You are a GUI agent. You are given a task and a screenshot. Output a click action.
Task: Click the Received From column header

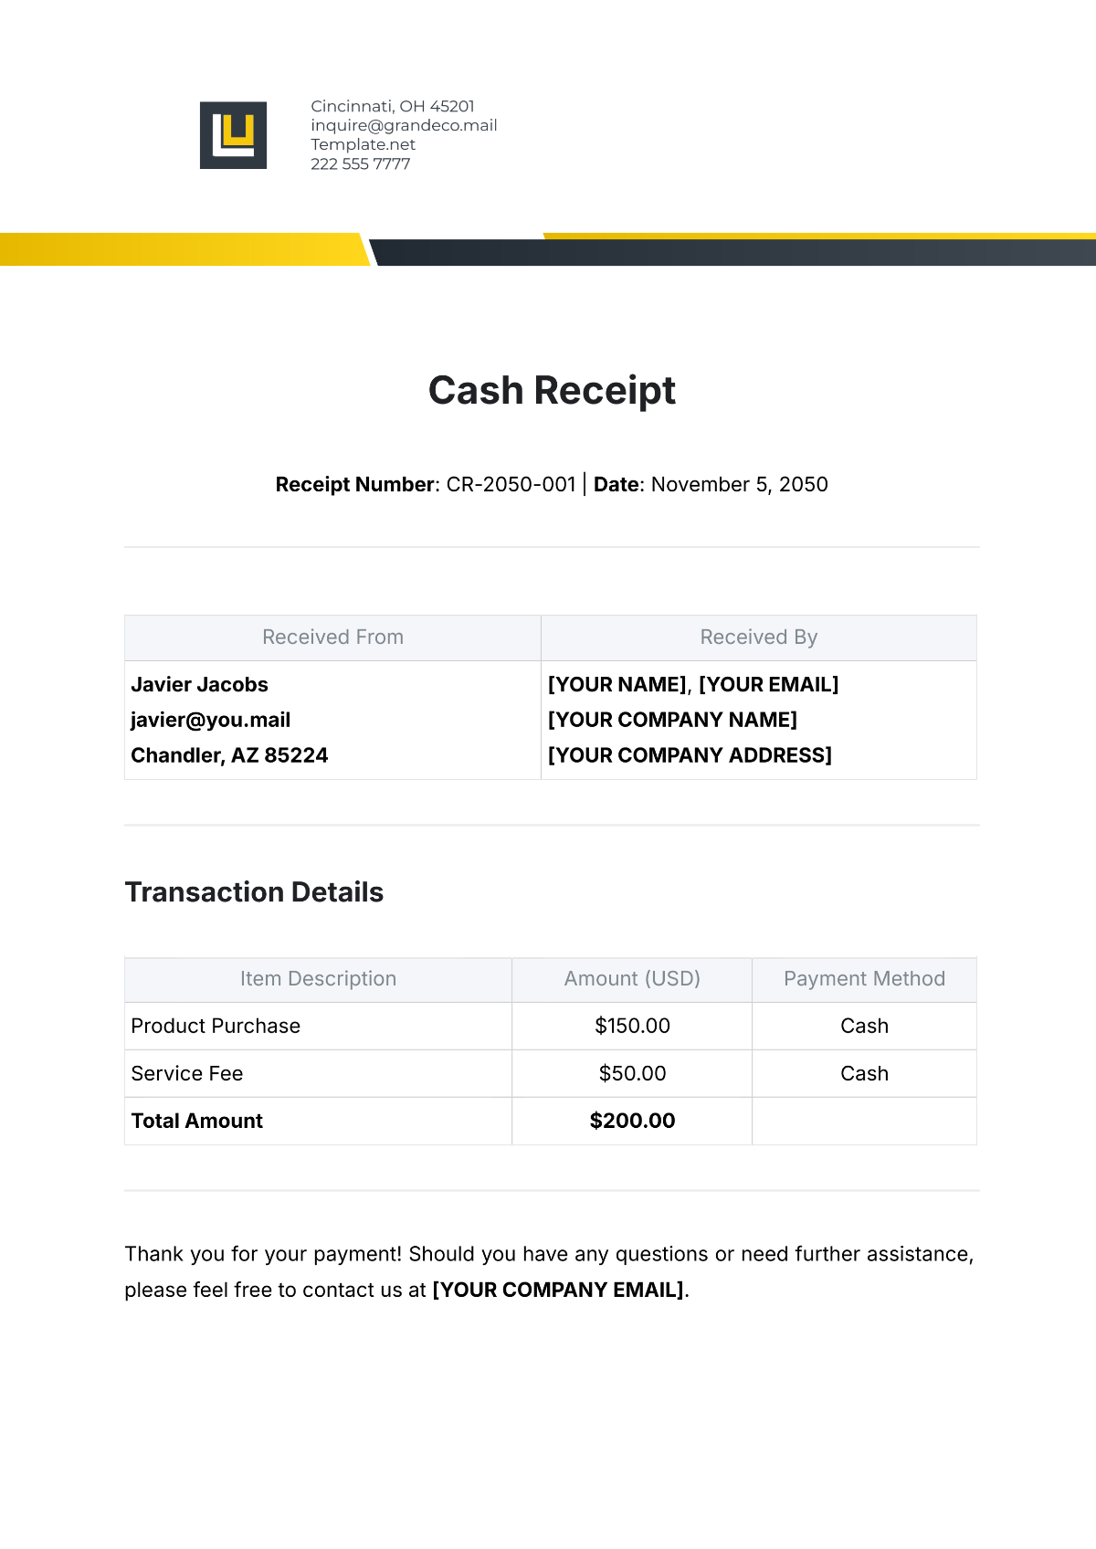tap(332, 638)
